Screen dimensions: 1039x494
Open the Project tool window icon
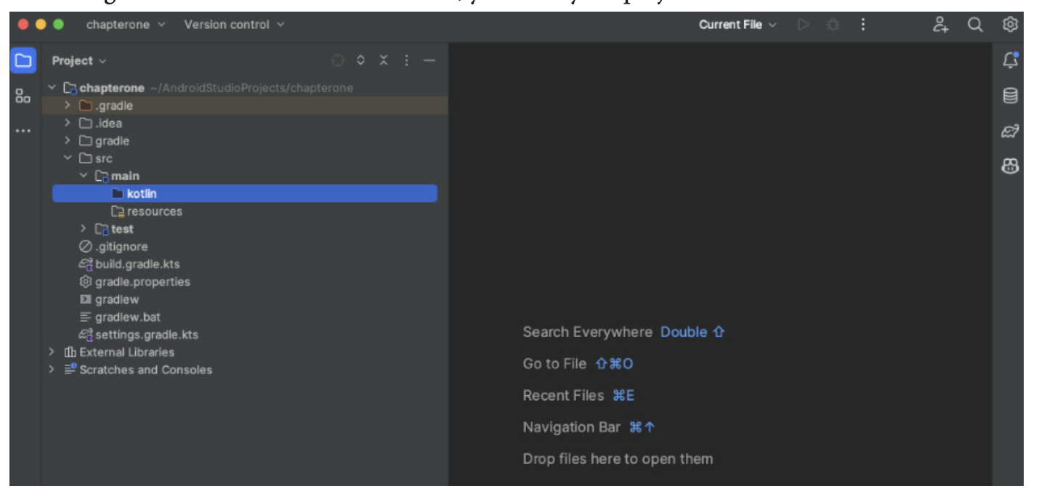(x=23, y=60)
